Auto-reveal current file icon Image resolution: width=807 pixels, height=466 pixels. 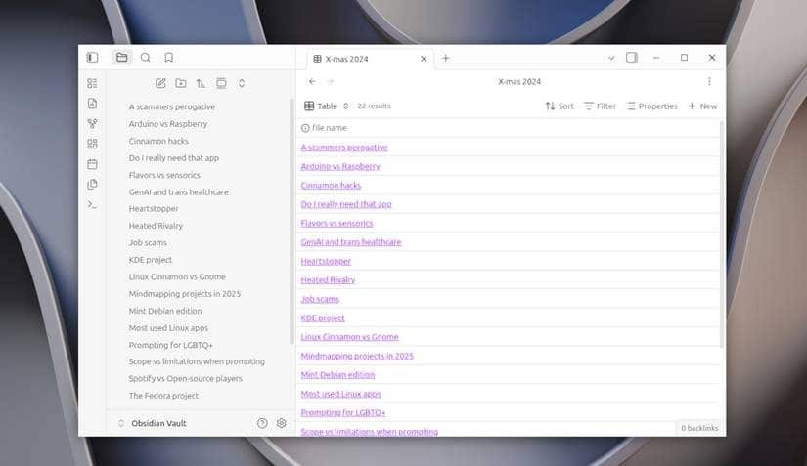point(221,83)
